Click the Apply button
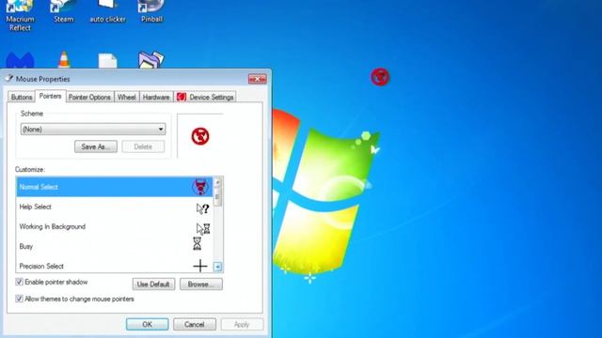602x338 pixels. (242, 324)
